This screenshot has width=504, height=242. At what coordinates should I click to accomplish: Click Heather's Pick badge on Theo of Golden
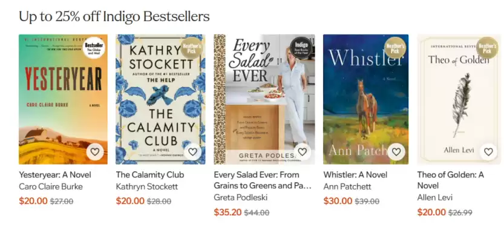(x=487, y=48)
